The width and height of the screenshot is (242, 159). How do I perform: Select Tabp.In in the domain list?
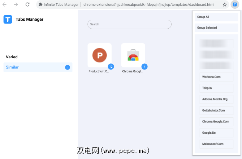216,88
